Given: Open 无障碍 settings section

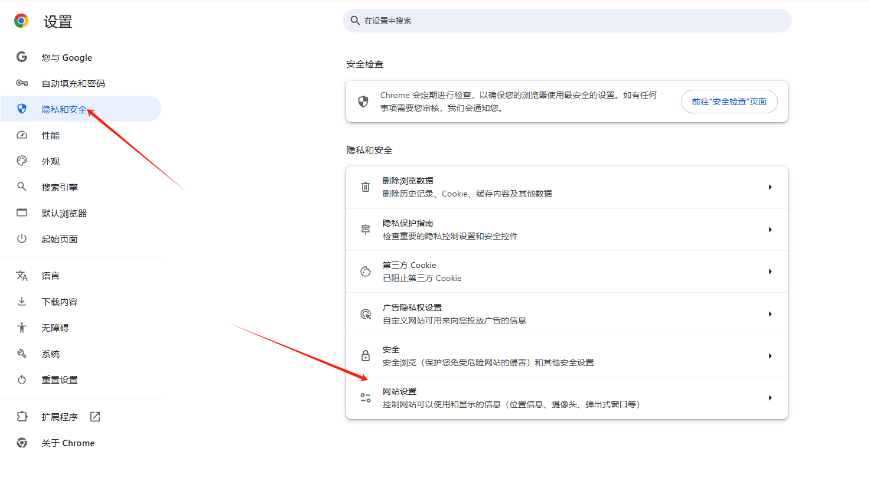Looking at the screenshot, I should pyautogui.click(x=80, y=328).
